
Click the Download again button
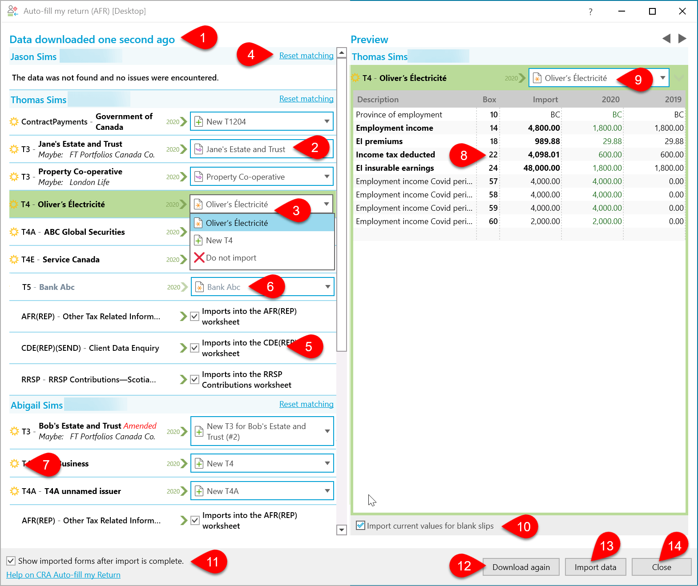click(521, 567)
